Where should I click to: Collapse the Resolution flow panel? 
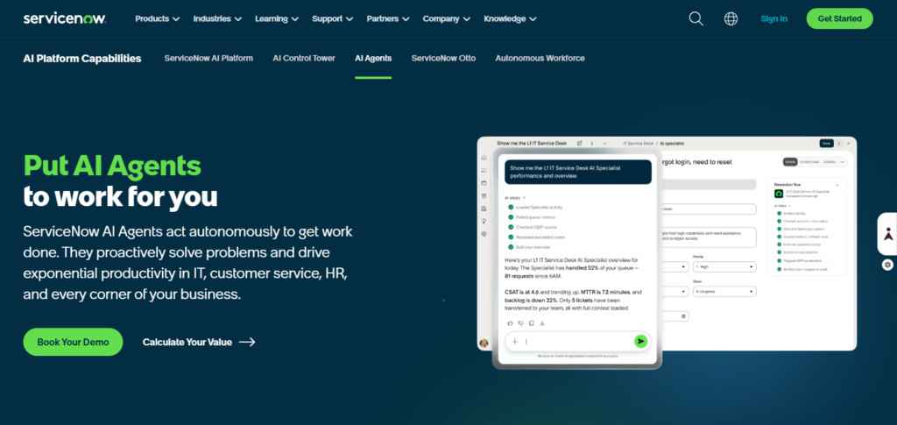[837, 185]
